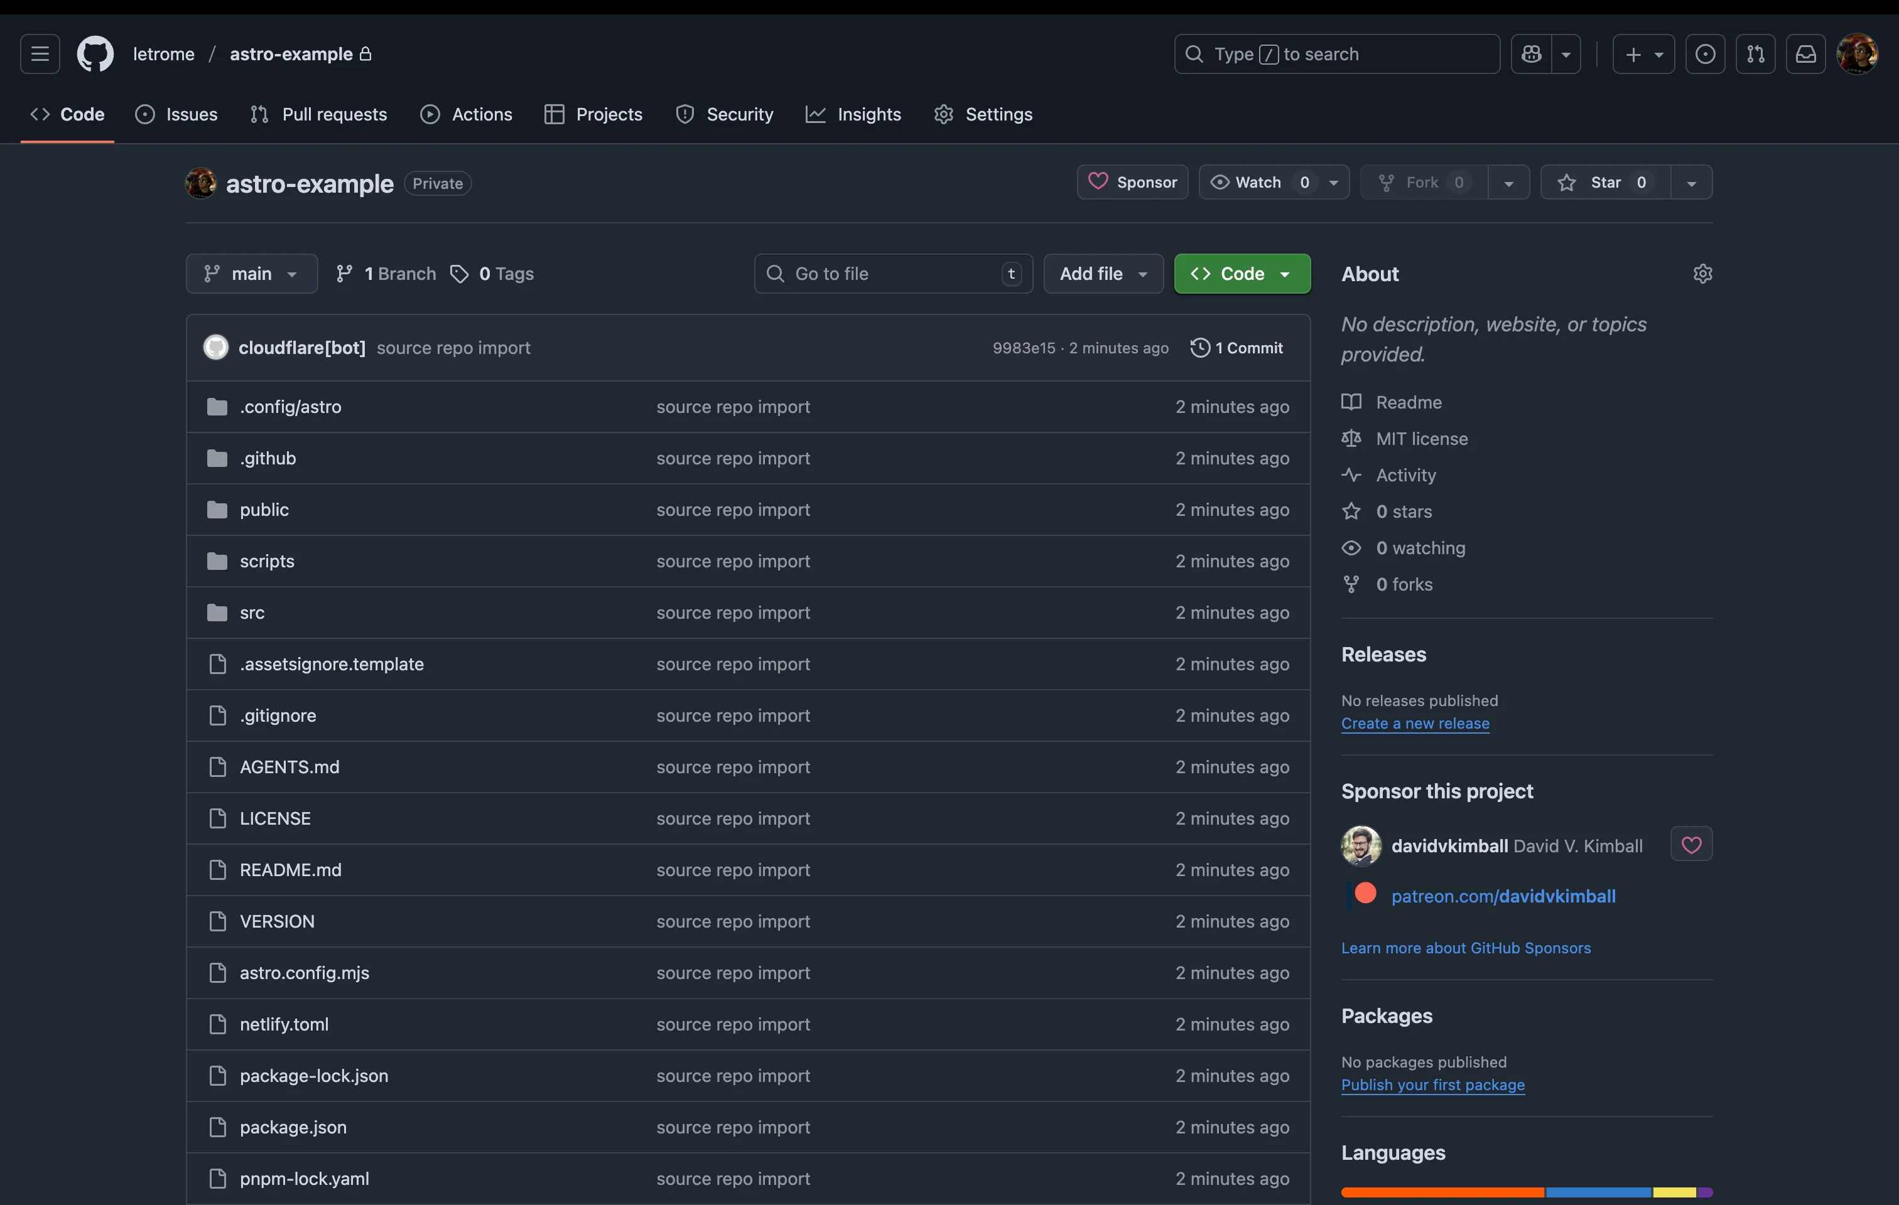Open your issues icon in header

1705,53
